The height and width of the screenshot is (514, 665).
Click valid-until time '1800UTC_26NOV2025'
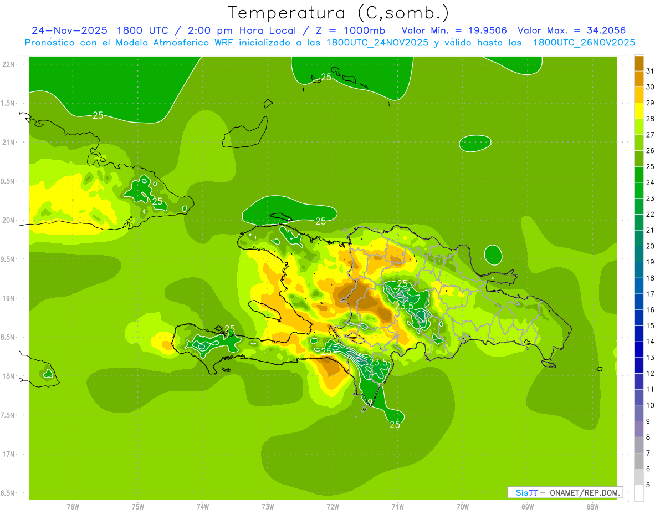[x=584, y=42]
